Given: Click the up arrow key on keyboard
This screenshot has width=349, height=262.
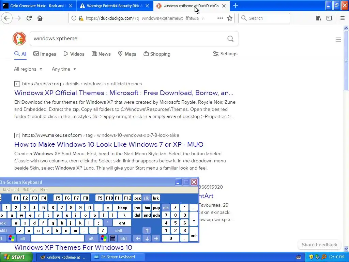Looking at the screenshot, I should coord(147,231).
